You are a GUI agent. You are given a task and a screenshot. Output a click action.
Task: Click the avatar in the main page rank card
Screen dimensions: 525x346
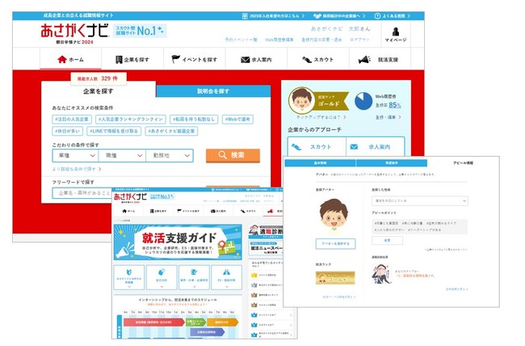click(x=301, y=100)
